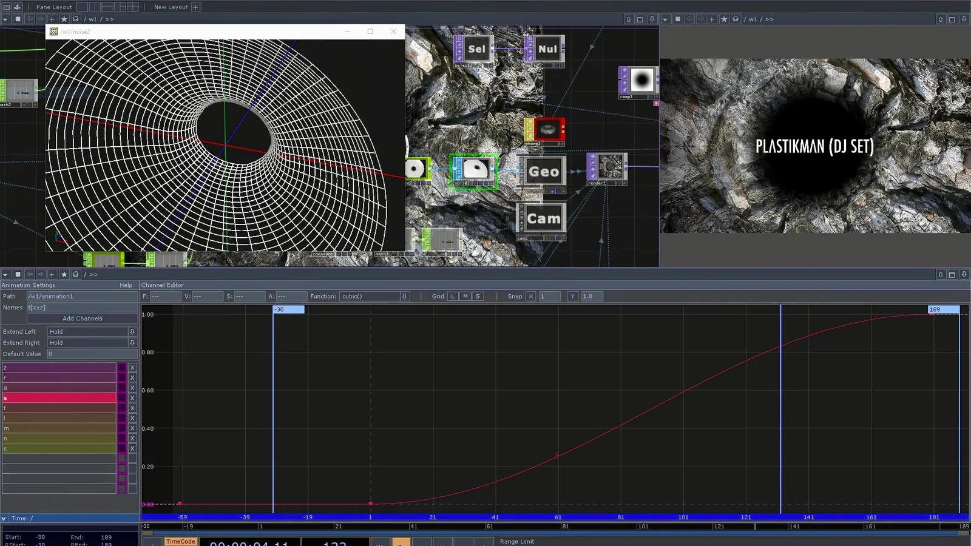This screenshot has height=546, width=971.
Task: Open split options arrow of animation editor pane
Action: 964,274
